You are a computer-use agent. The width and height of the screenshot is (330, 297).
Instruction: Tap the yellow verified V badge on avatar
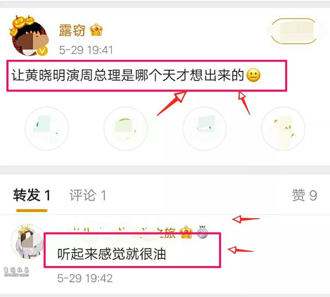(42, 51)
